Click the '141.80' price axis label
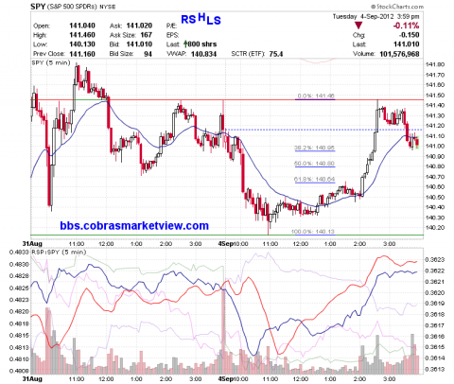The height and width of the screenshot is (384, 454). click(x=435, y=64)
